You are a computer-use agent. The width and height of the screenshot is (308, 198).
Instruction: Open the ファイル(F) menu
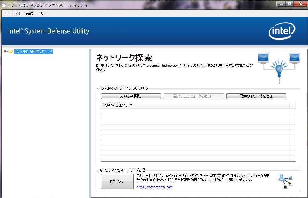pyautogui.click(x=13, y=13)
